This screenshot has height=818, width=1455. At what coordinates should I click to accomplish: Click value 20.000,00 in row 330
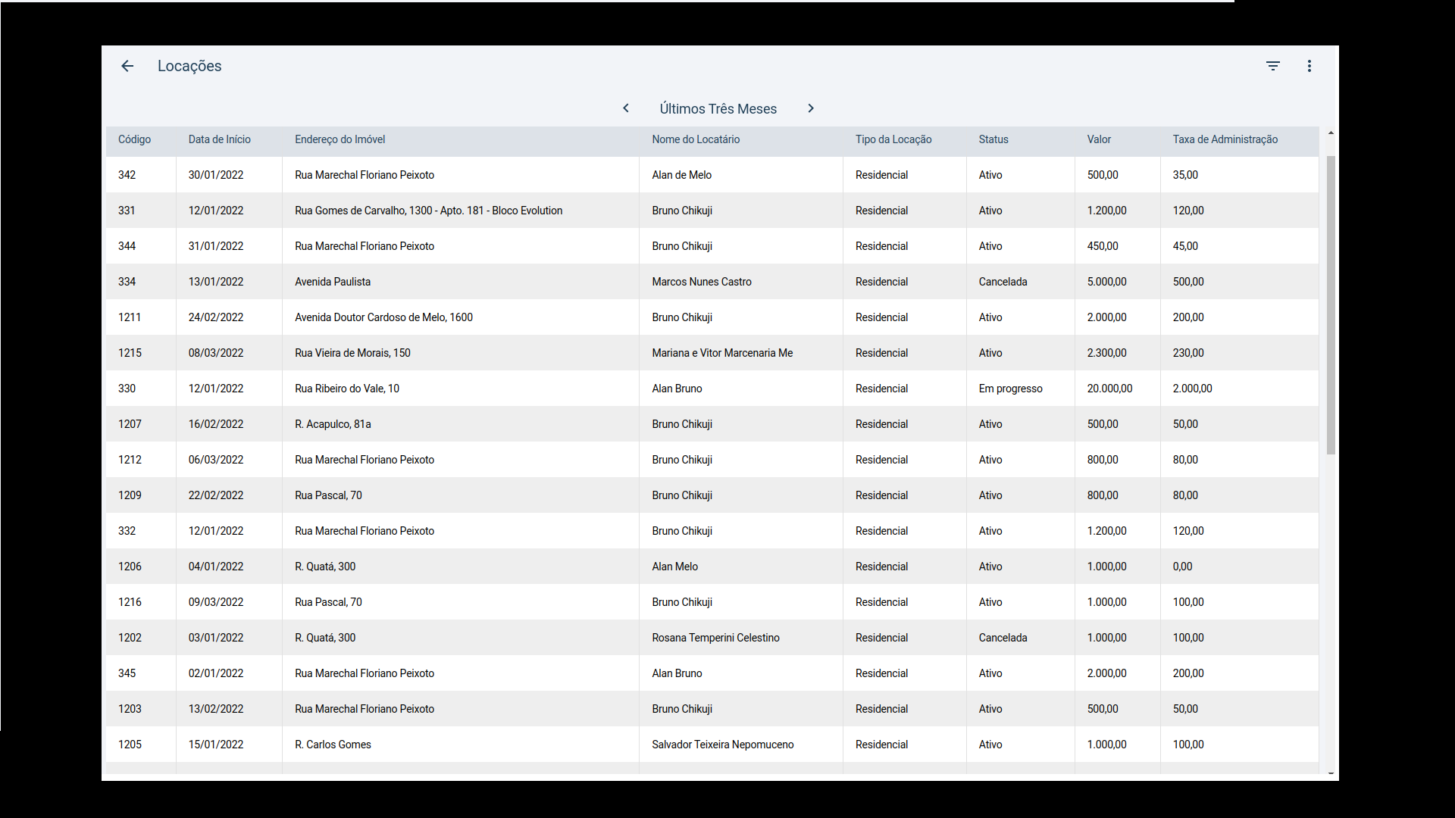(1109, 389)
